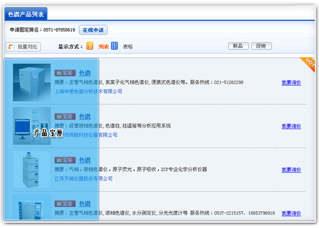Switch display mode to 表格

click(128, 46)
